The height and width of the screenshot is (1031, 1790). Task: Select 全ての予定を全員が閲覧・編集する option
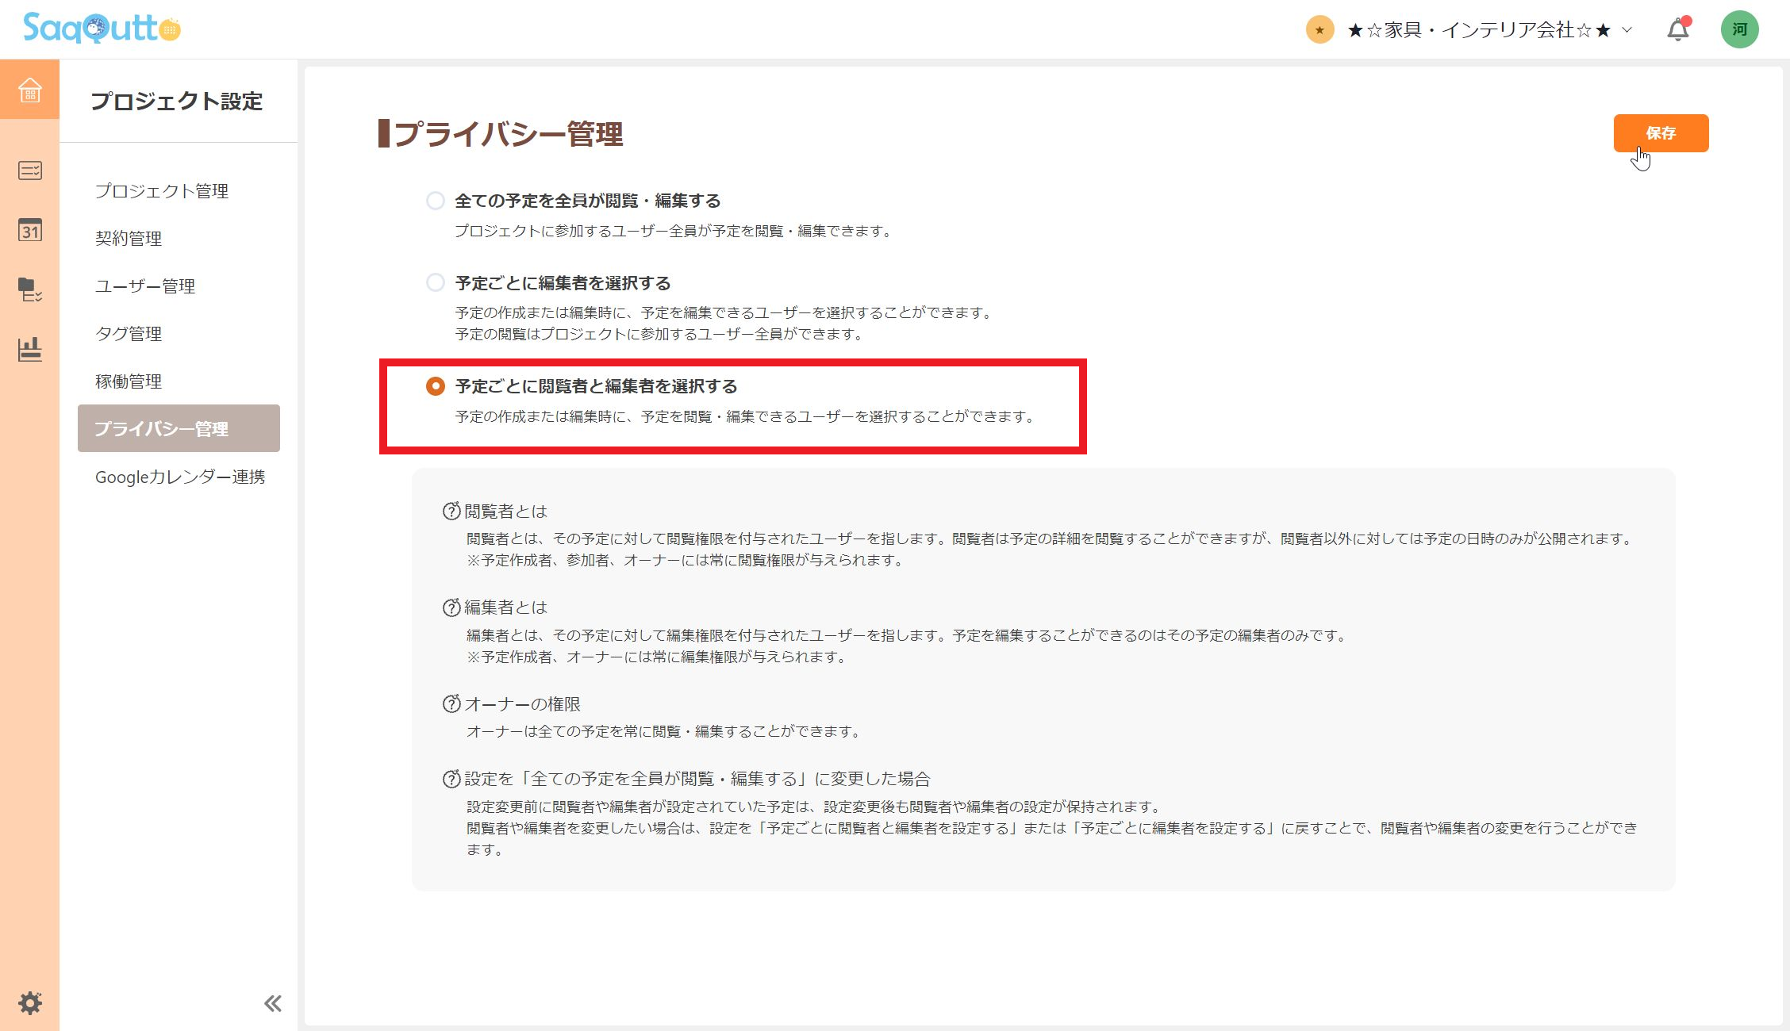click(435, 201)
